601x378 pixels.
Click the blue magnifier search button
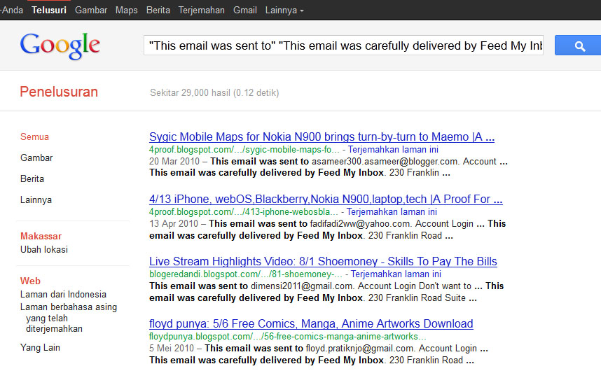[x=579, y=45]
